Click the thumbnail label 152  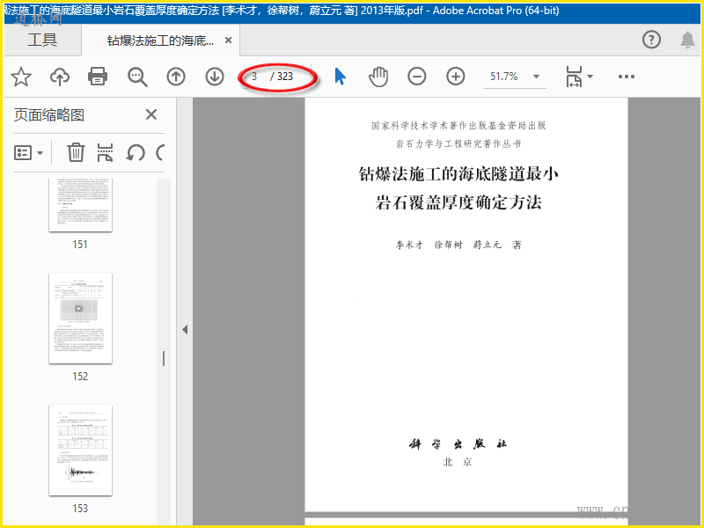click(80, 377)
